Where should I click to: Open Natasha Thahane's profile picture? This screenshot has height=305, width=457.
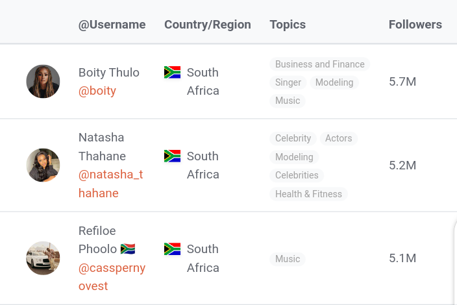tap(43, 165)
